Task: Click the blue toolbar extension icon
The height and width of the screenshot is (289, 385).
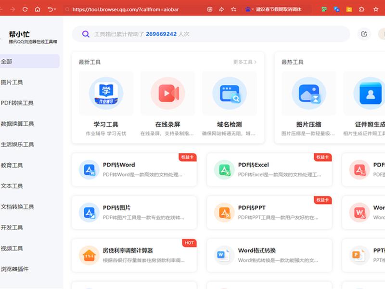Action: click(336, 9)
